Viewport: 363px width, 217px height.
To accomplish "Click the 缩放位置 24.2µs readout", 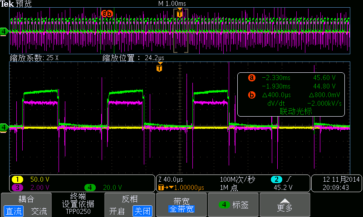I will 133,58.
